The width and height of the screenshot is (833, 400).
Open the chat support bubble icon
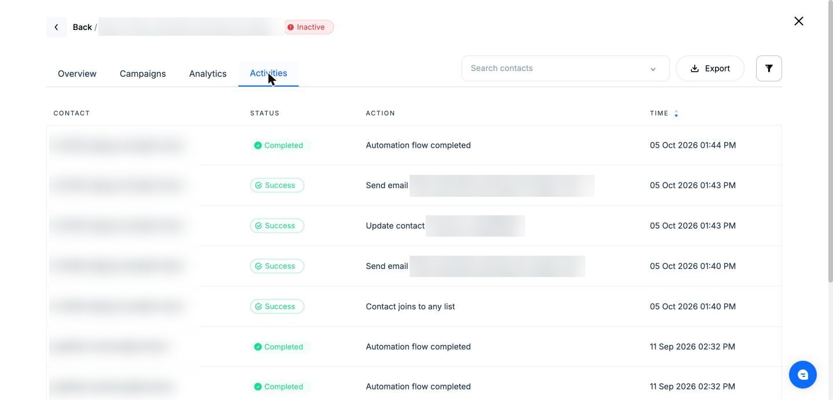(x=803, y=375)
